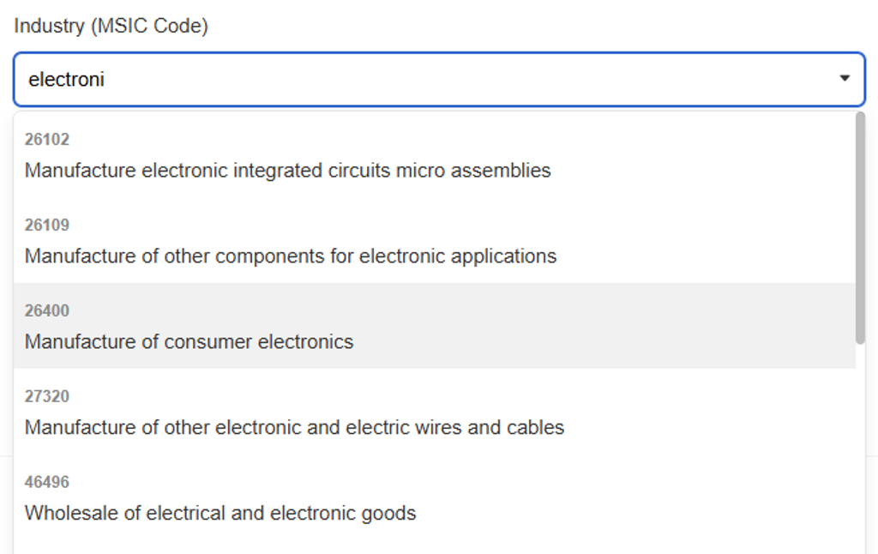Select MSIC code 46496 option

(47, 482)
